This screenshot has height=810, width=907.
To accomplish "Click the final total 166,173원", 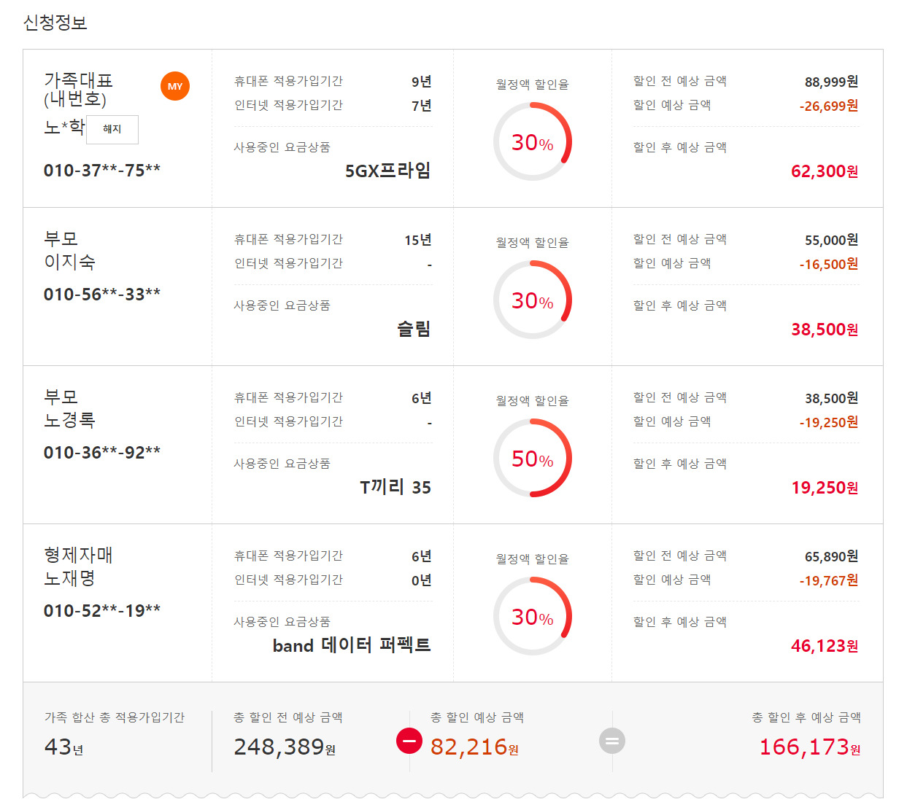I will click(810, 747).
